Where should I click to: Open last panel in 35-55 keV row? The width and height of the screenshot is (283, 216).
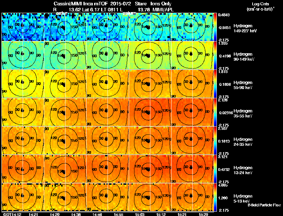(192, 112)
